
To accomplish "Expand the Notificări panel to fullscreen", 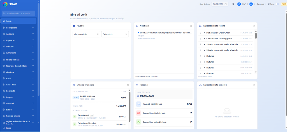I will click(191, 26).
